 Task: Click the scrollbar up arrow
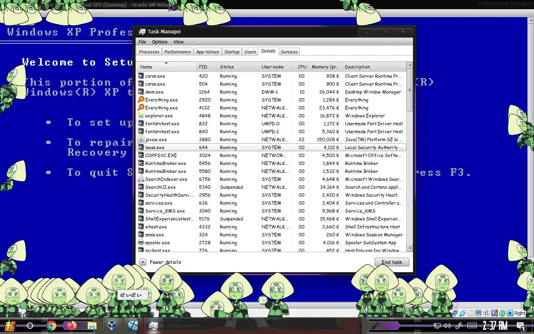click(410, 65)
